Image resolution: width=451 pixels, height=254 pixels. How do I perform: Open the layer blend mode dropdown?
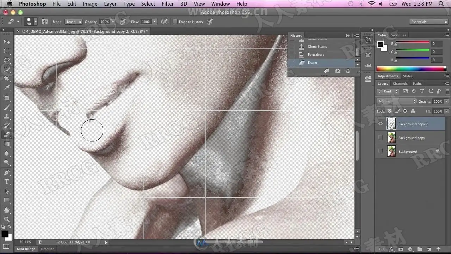coord(397,101)
